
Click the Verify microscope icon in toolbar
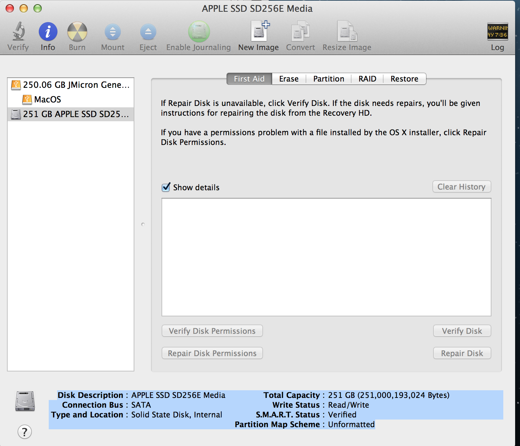click(18, 31)
